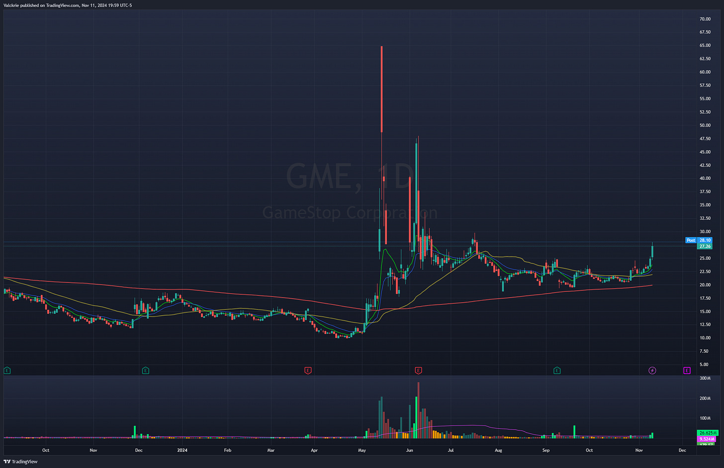Click the 200M volume axis label
The height and width of the screenshot is (468, 724).
tap(705, 398)
